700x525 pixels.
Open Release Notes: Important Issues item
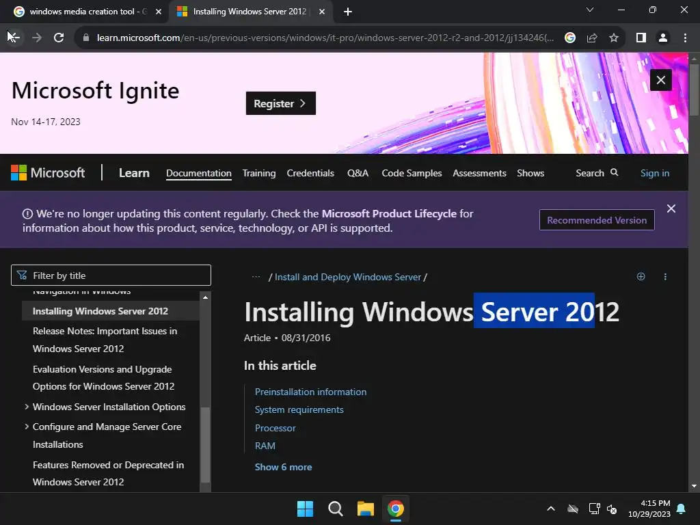(105, 340)
